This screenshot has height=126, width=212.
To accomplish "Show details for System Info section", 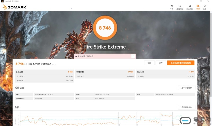I will (187, 88).
